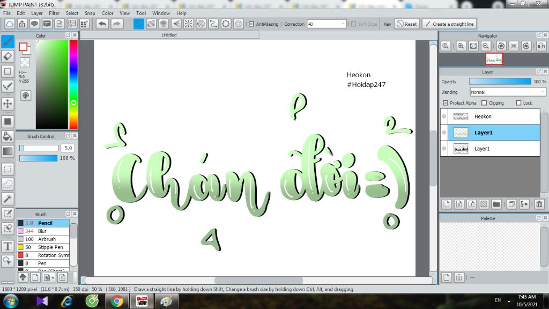Image resolution: width=549 pixels, height=309 pixels.
Task: Show hidden icons in system tray
Action: coord(509,301)
